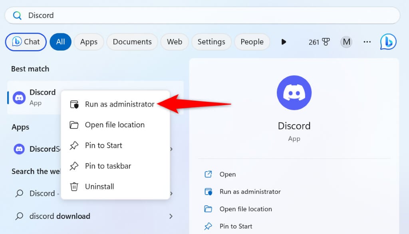Click the pin icon in details pane actions
This screenshot has height=234, width=409.
coord(208,226)
